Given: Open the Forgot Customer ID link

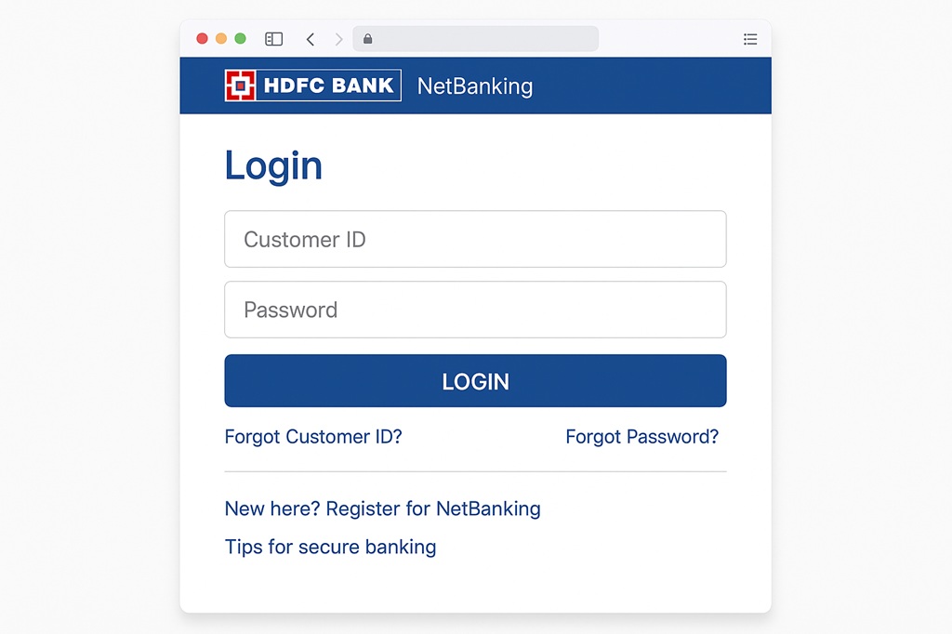Looking at the screenshot, I should click(x=313, y=436).
